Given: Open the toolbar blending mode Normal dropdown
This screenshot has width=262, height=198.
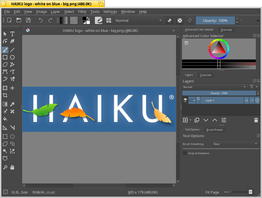Looking at the screenshot, I should coord(139,20).
